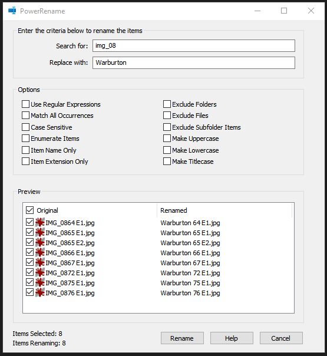Uncheck the select-all Original header checkbox

pos(29,210)
